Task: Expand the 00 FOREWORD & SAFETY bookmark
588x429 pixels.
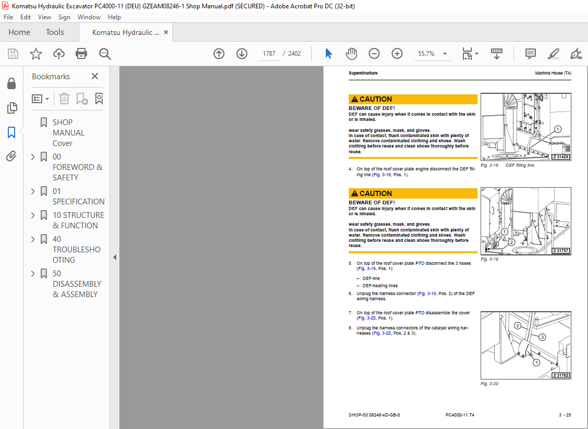Action: (x=33, y=157)
